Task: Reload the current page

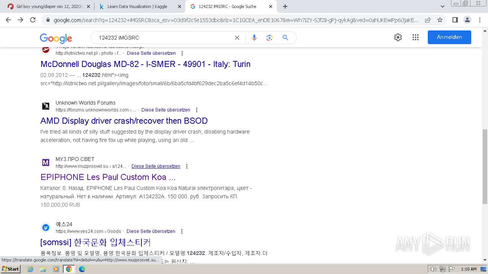Action: click(x=33, y=20)
